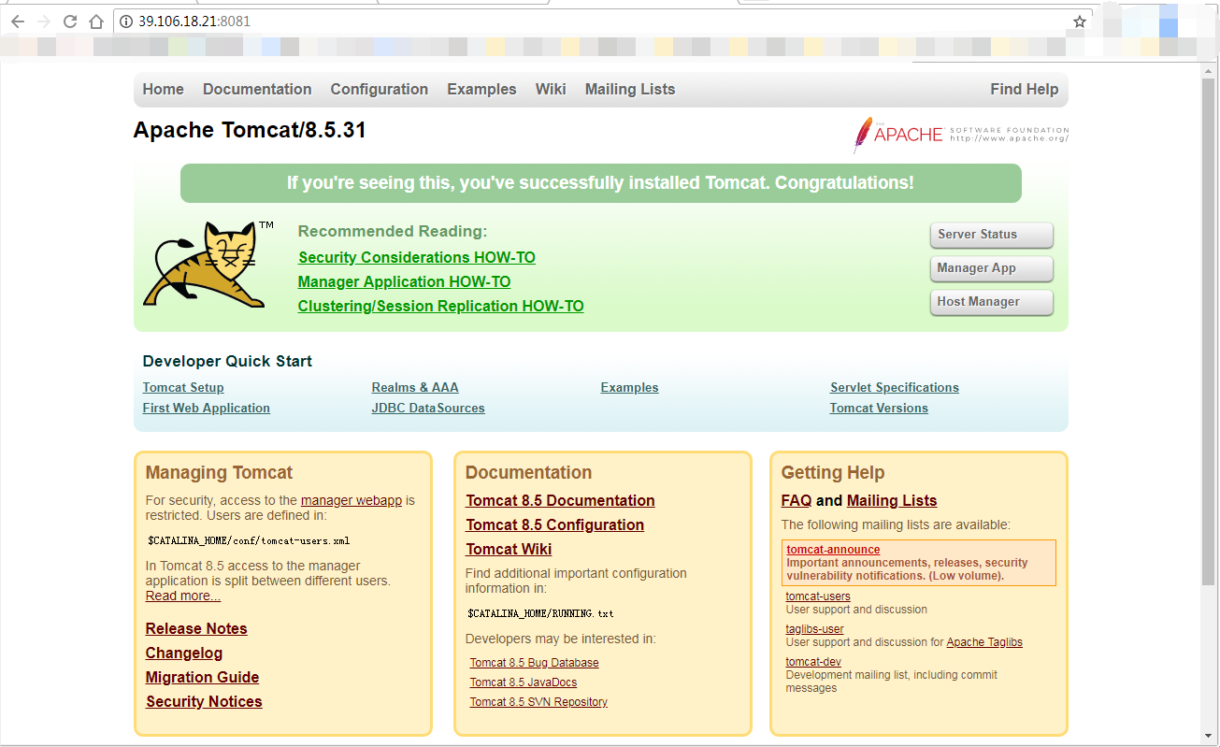Open Tomcat 8.5 Bug Database link
The width and height of the screenshot is (1220, 747).
pos(534,663)
